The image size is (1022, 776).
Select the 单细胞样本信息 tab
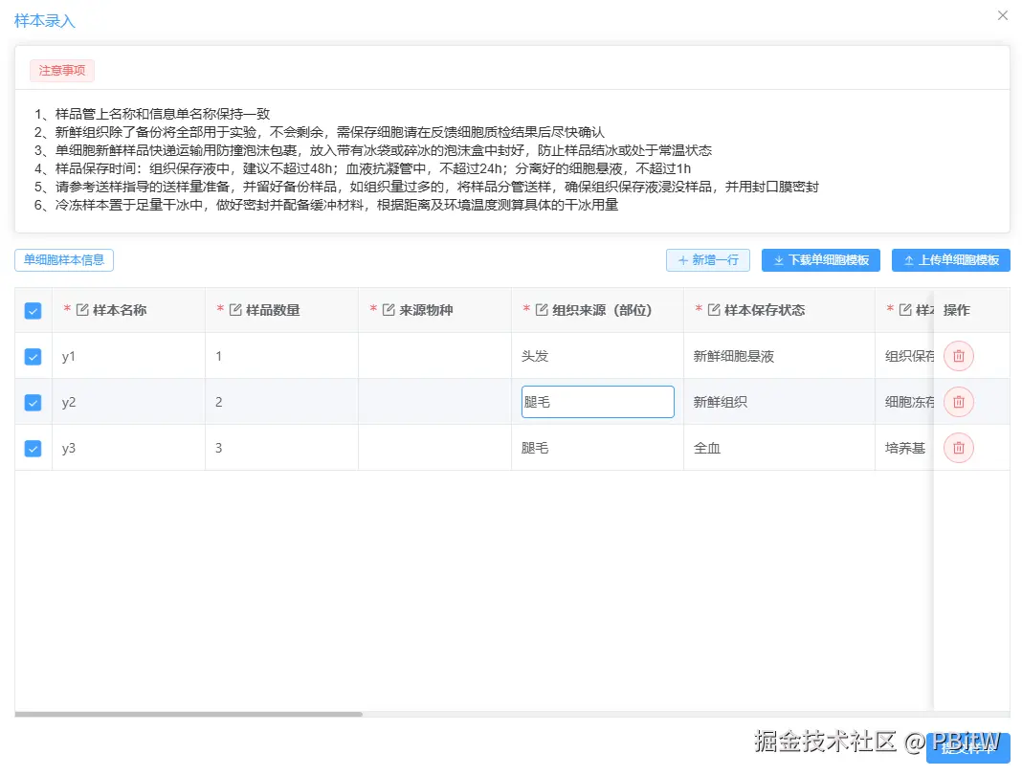(64, 260)
